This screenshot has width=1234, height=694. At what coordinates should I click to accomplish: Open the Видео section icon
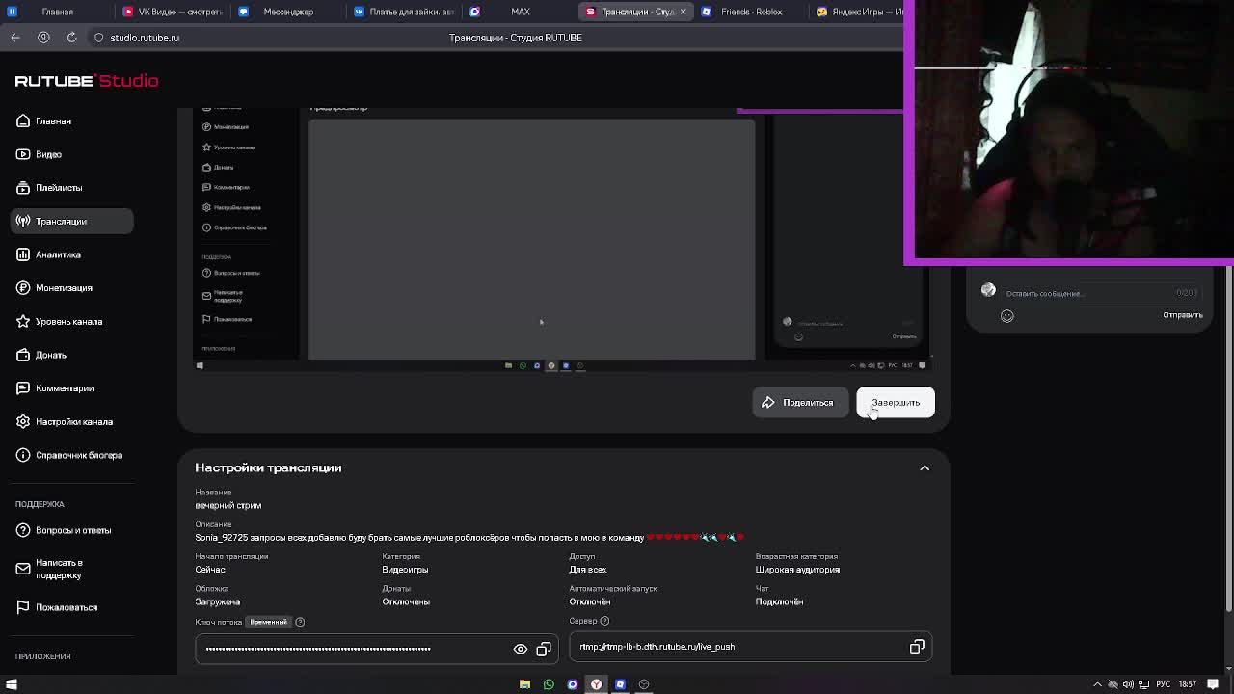23,154
